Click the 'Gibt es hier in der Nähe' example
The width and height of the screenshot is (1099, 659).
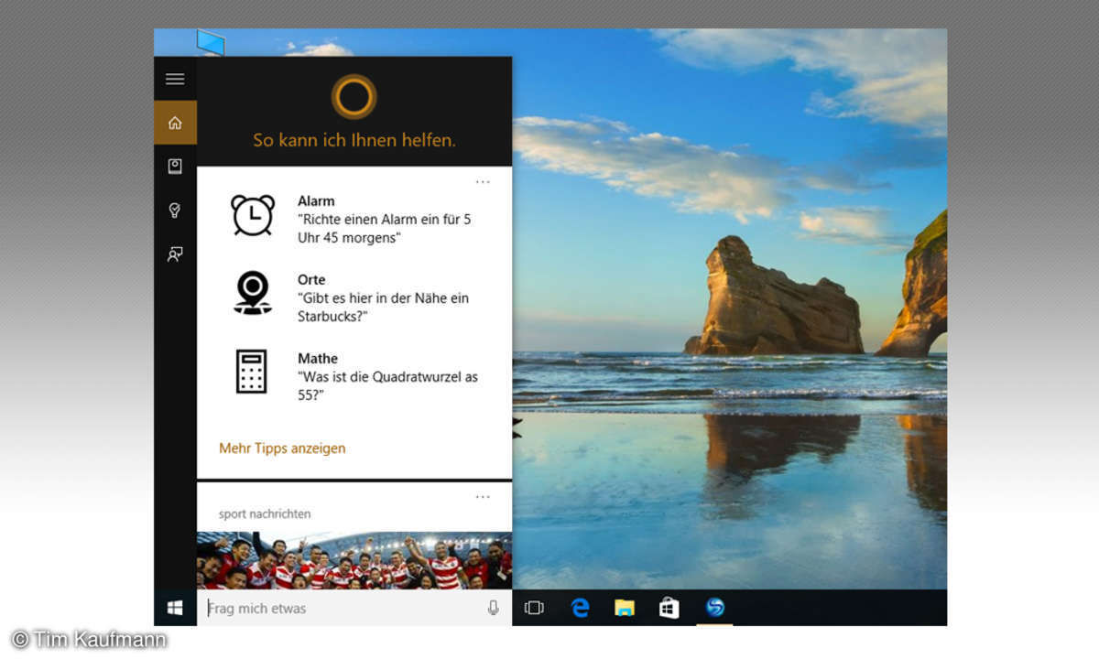(x=383, y=308)
